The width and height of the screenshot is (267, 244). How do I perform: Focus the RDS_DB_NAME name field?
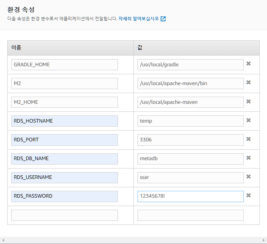click(x=64, y=159)
